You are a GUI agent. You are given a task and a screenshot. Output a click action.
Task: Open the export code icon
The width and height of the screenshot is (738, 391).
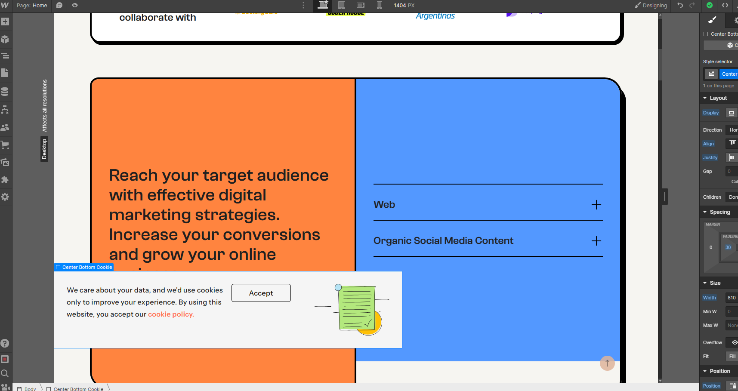point(725,5)
